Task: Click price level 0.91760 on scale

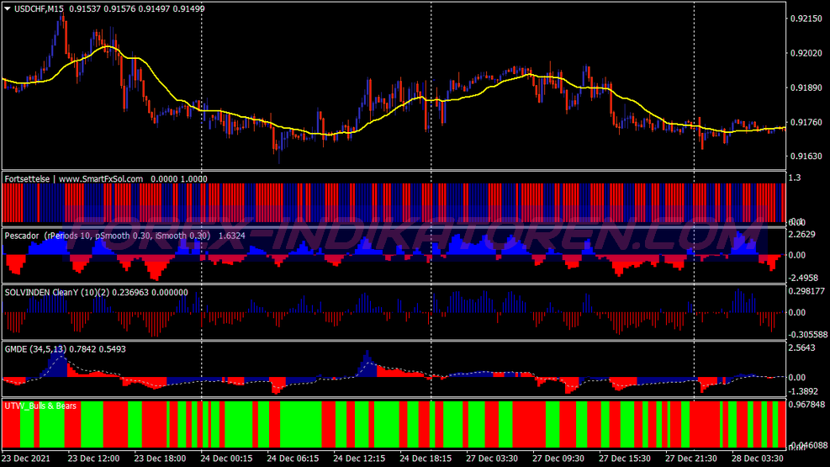Action: tap(806, 122)
